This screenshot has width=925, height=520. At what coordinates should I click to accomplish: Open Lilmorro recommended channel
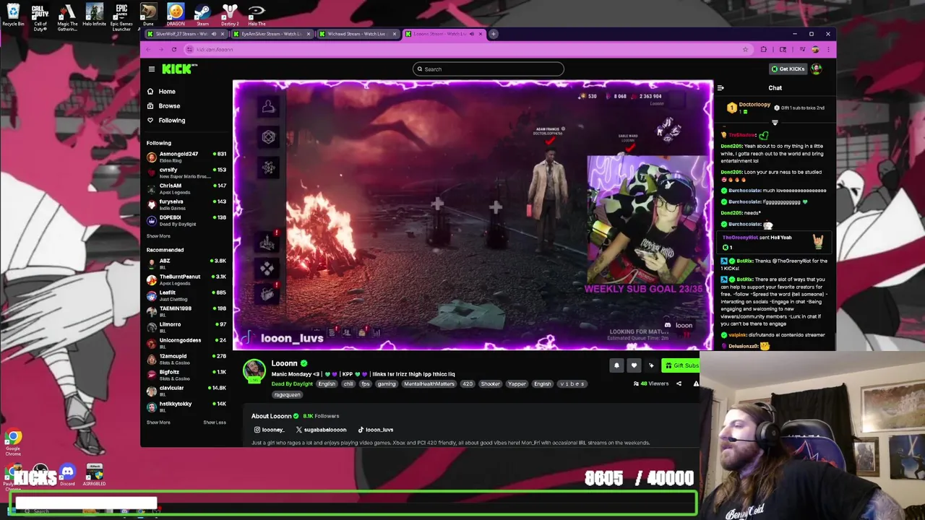pyautogui.click(x=186, y=327)
